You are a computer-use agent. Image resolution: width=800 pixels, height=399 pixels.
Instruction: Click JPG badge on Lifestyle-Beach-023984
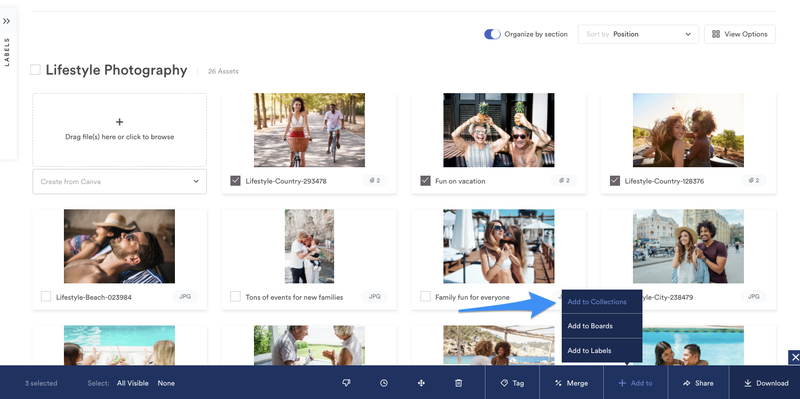click(x=186, y=297)
